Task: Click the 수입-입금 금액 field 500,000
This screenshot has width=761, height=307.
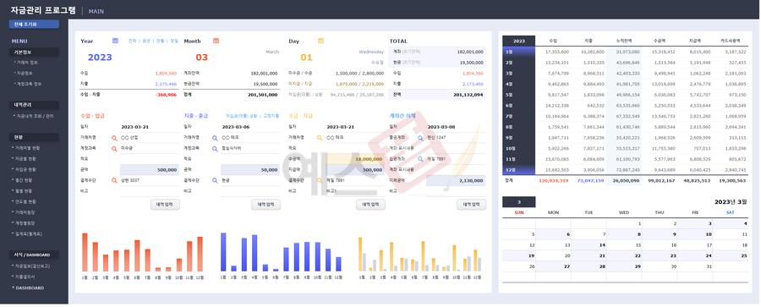Action: coord(150,170)
